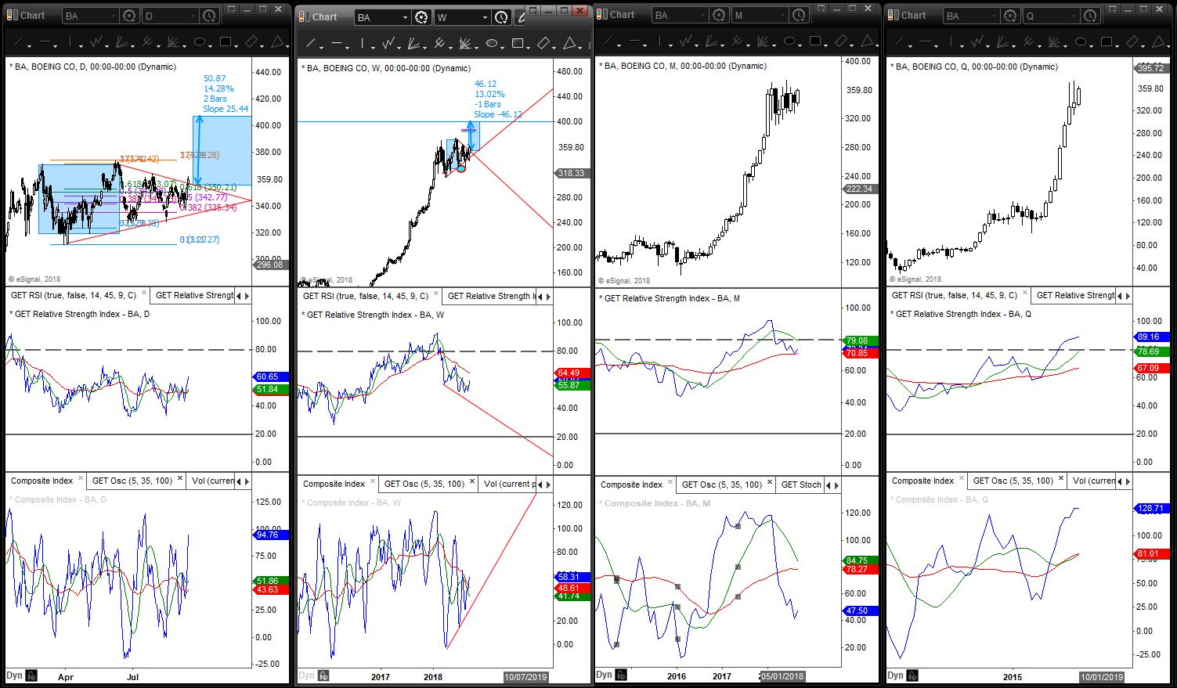The image size is (1177, 688).
Task: Open the D interval dropdown
Action: pyautogui.click(x=193, y=16)
